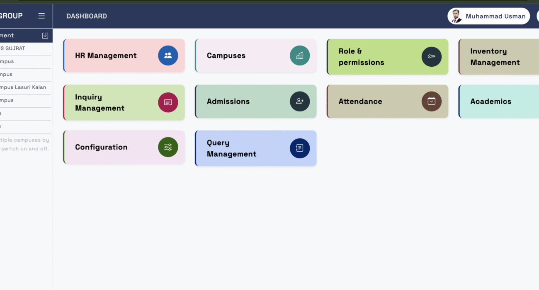Image resolution: width=539 pixels, height=290 pixels.
Task: Select the Lasuri Kalan campus entry
Action: pyautogui.click(x=24, y=87)
